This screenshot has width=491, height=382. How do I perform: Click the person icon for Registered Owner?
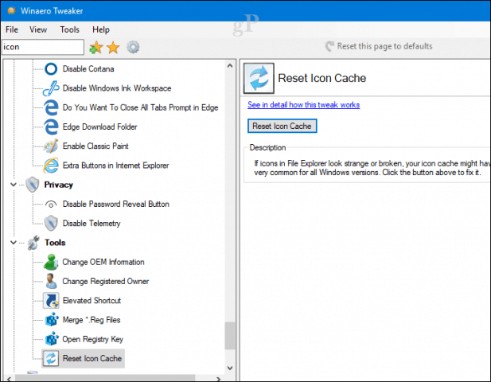coord(51,281)
